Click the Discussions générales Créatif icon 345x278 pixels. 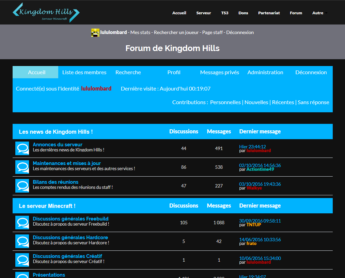click(x=22, y=260)
